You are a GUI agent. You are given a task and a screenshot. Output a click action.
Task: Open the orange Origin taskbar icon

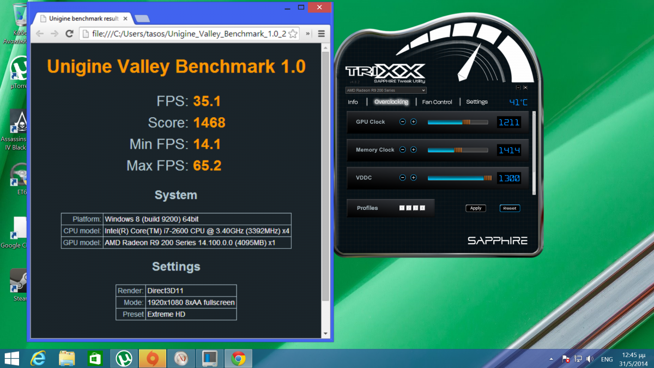[153, 359]
